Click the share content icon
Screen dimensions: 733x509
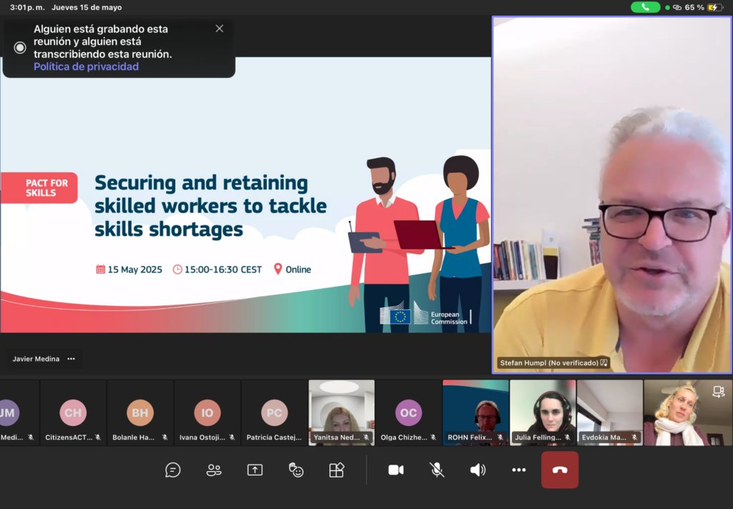(x=255, y=470)
